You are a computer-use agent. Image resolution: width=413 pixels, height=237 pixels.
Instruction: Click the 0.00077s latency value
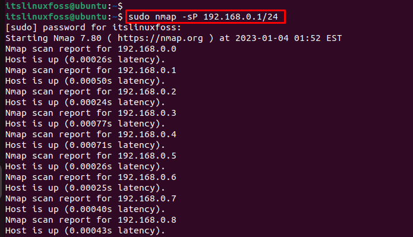point(90,124)
